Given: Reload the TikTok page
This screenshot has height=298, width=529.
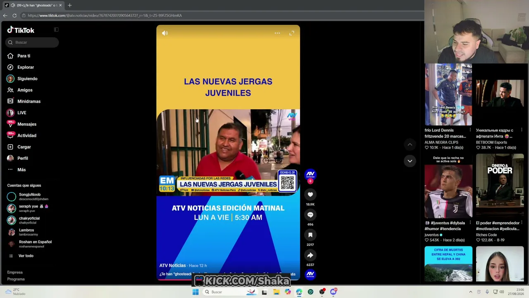Looking at the screenshot, I should click(14, 15).
